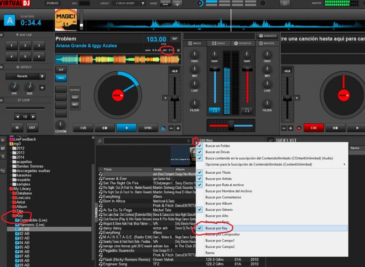
Task: Select AUX as deck source
Action: point(75,97)
